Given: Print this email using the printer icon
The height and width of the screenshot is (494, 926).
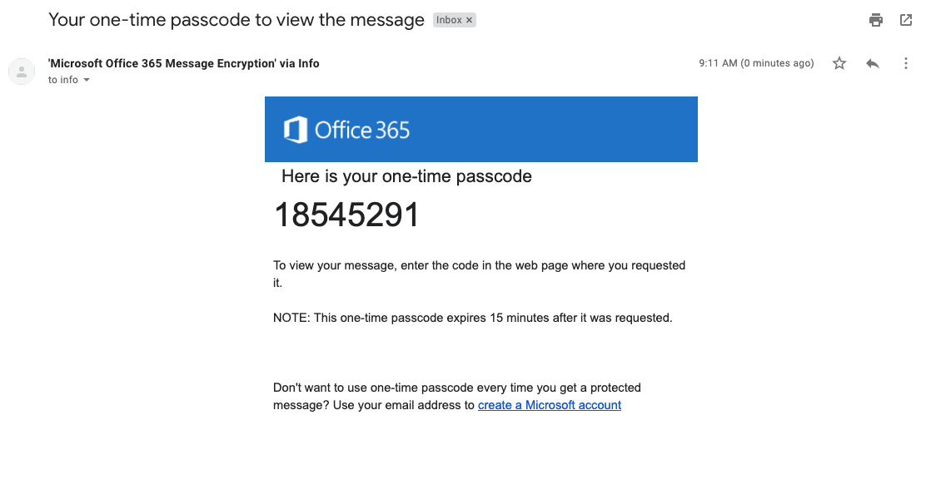Looking at the screenshot, I should point(875,20).
